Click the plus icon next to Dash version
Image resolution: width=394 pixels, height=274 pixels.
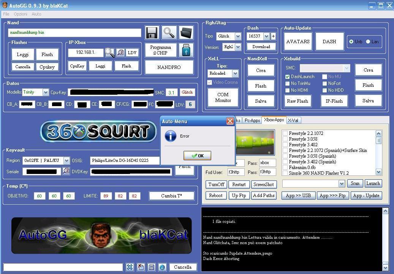point(273,36)
